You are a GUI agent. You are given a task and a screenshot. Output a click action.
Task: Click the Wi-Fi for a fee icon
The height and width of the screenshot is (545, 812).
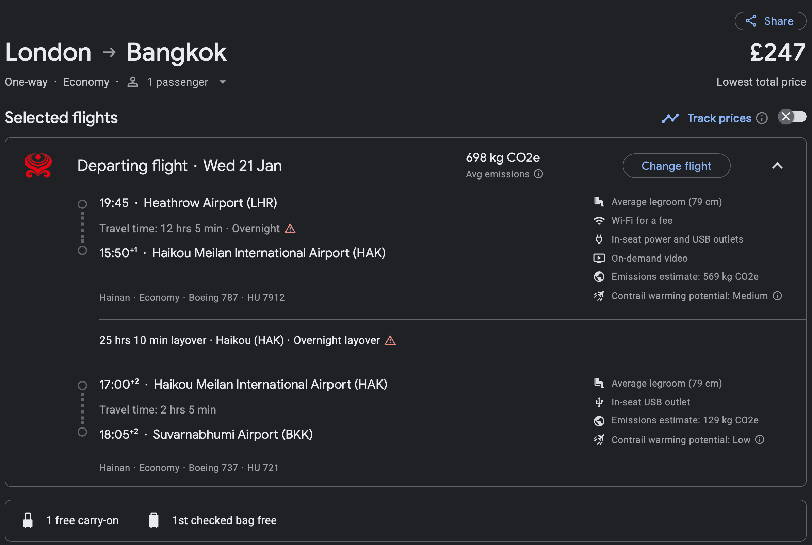pyautogui.click(x=599, y=220)
